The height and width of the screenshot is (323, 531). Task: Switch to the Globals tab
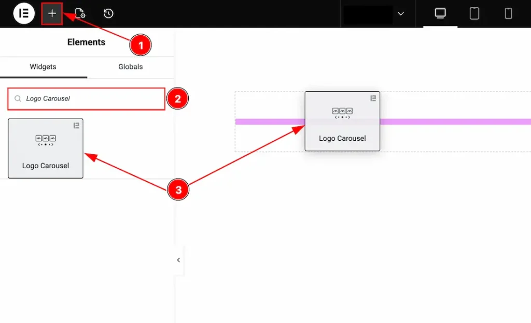[130, 67]
